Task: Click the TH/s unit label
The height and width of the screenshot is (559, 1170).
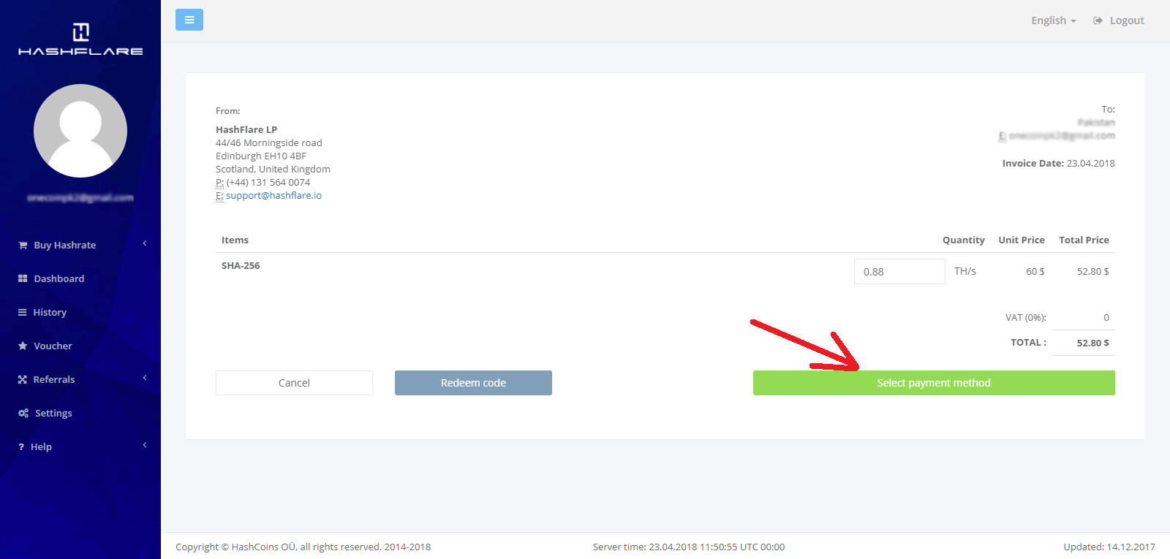Action: 965,271
